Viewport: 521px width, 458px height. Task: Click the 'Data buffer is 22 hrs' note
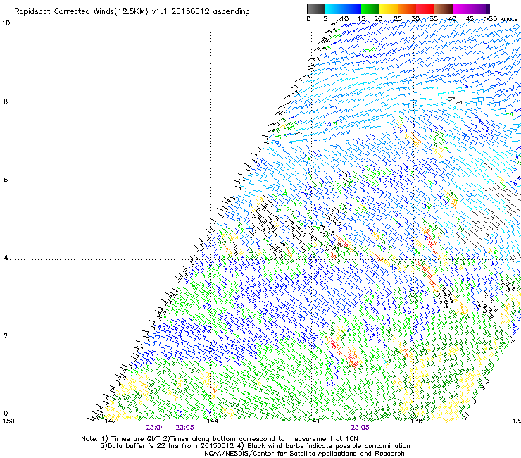[x=168, y=446]
